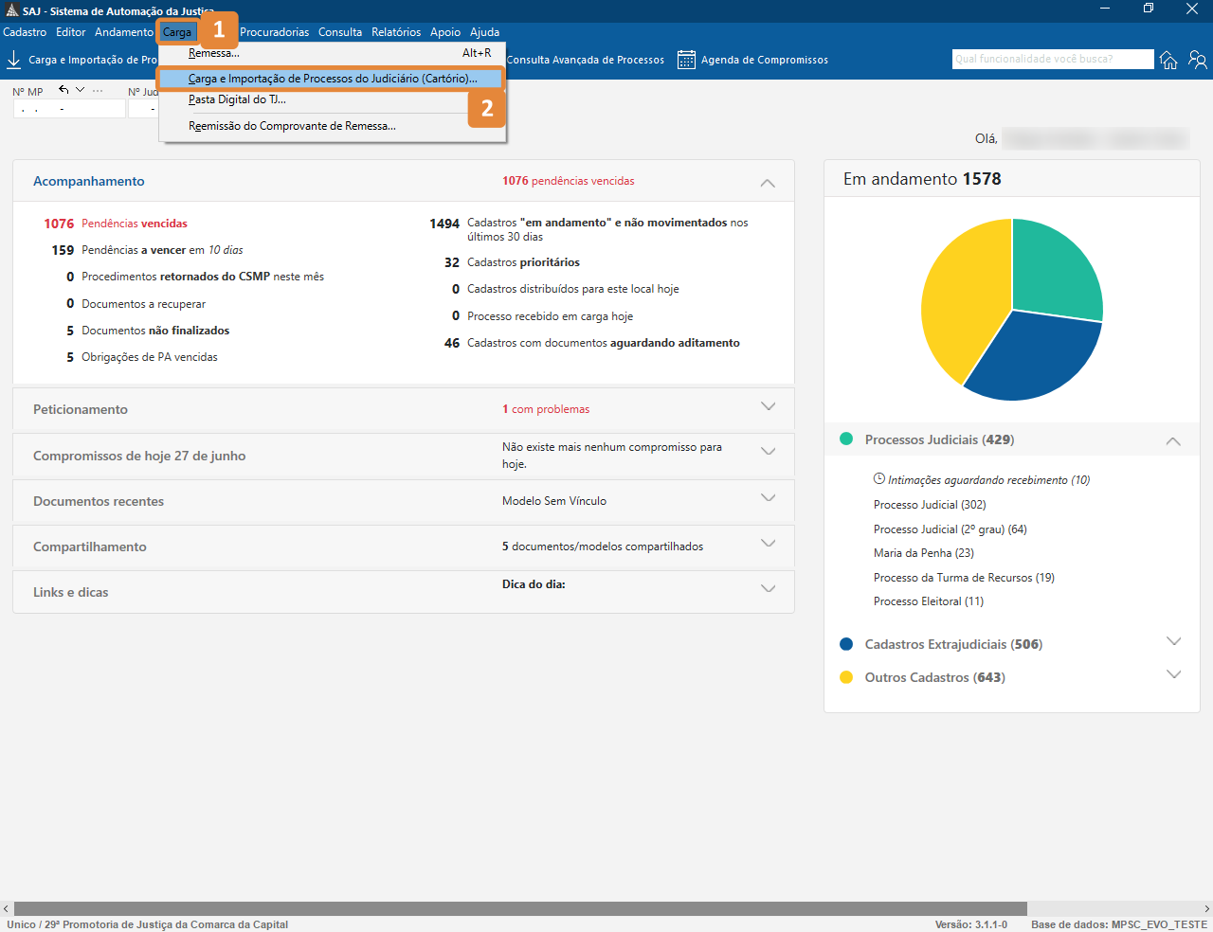Expand the Cadastros Extrajudiciais list

[1173, 642]
